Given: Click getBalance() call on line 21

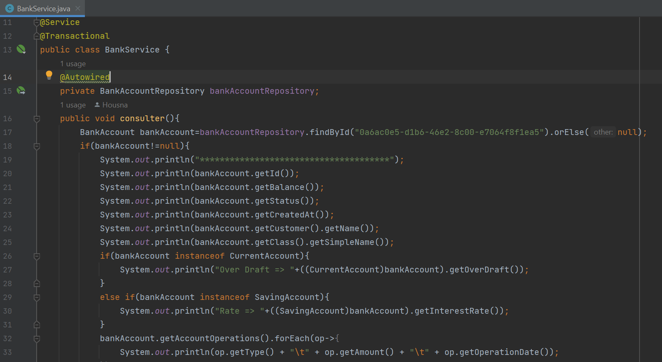Looking at the screenshot, I should pos(285,187).
